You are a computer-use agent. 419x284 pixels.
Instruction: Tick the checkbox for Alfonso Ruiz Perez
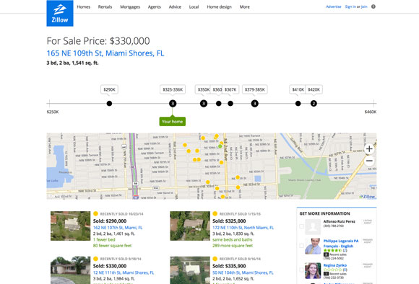click(x=301, y=226)
